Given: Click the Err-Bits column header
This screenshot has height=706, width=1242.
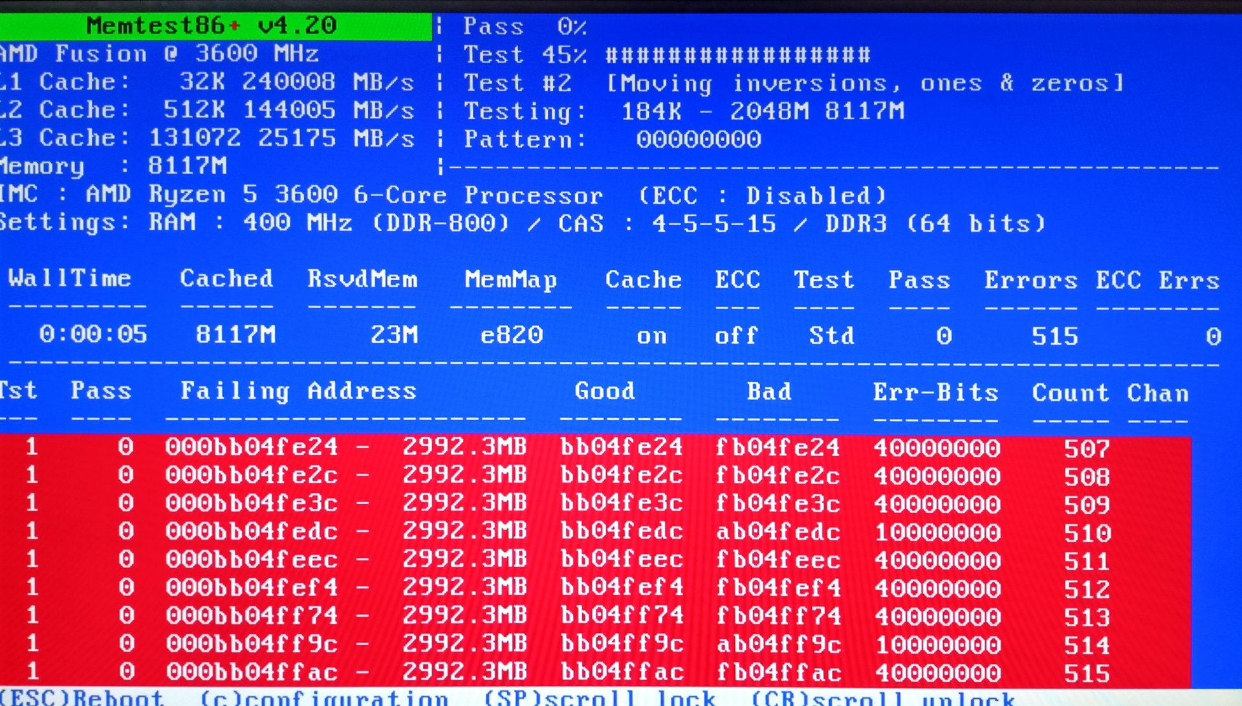Looking at the screenshot, I should [935, 392].
